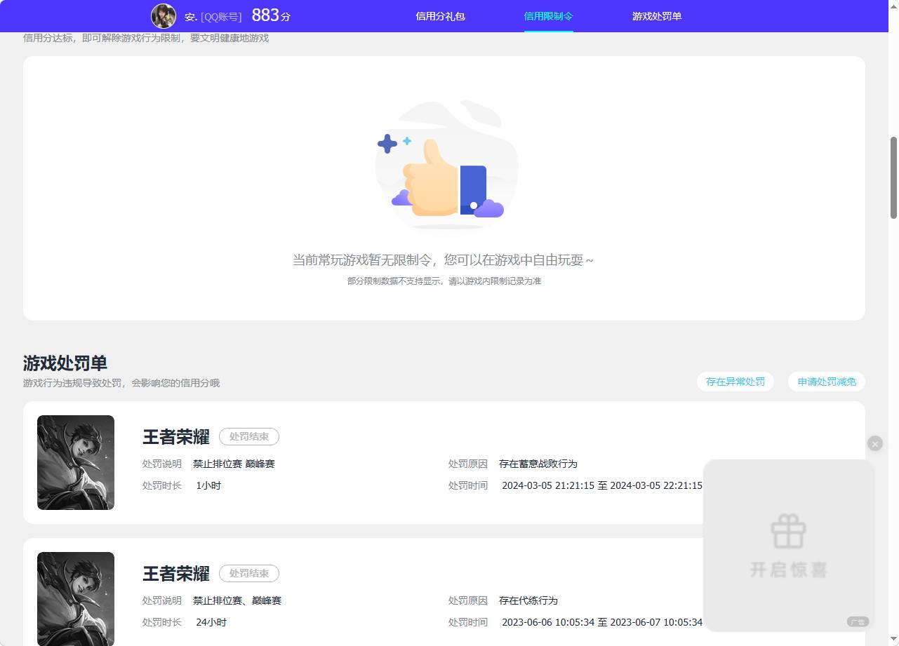Click 禁止排位赛、巅峰赛 in the 24小时 penalty
The height and width of the screenshot is (646, 899).
tap(237, 600)
